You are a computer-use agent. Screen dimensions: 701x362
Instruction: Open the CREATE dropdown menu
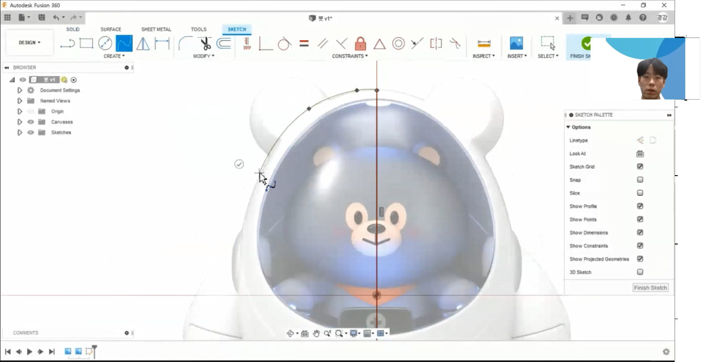pos(114,56)
